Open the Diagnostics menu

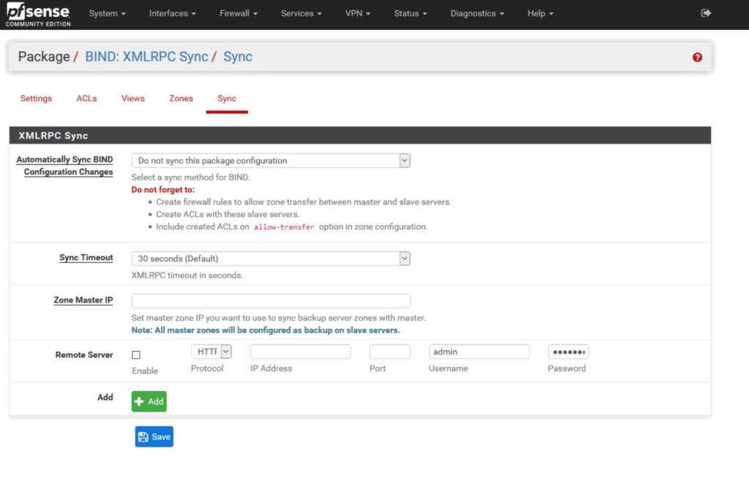(477, 13)
